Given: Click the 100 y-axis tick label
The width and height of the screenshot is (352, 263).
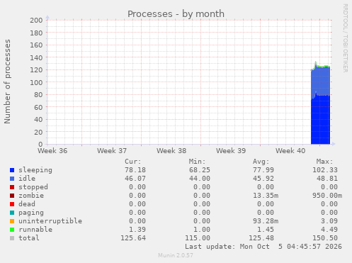Looking at the screenshot, I should (36, 82).
